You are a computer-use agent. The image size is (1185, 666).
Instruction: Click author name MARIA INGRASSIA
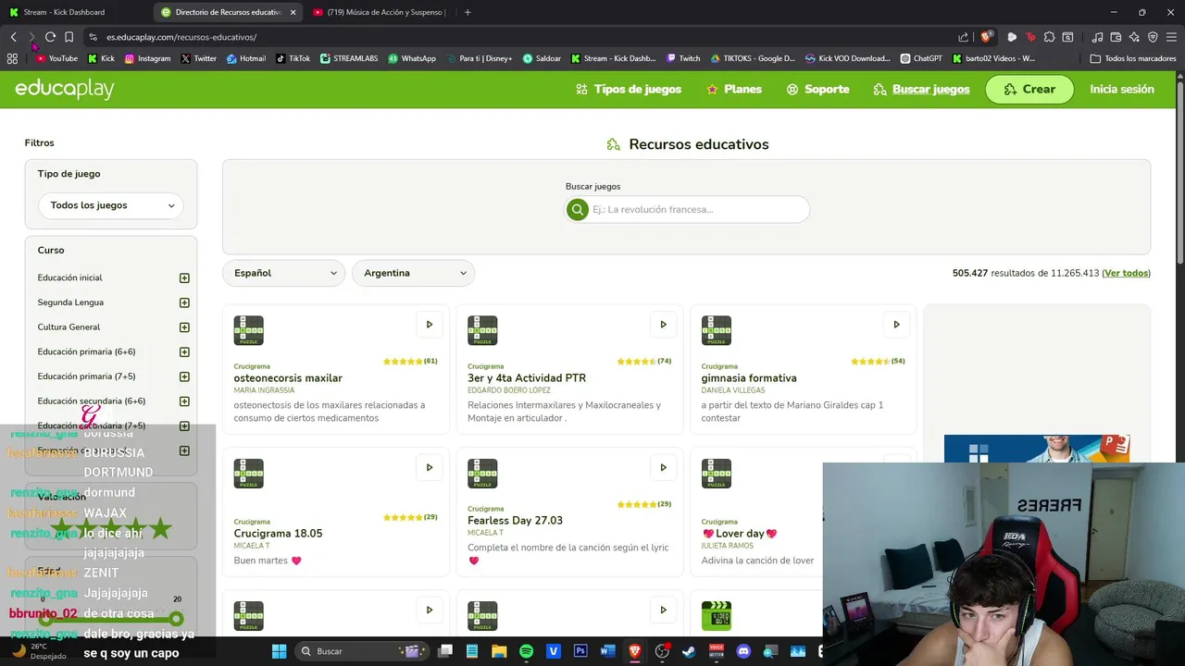[x=264, y=390]
